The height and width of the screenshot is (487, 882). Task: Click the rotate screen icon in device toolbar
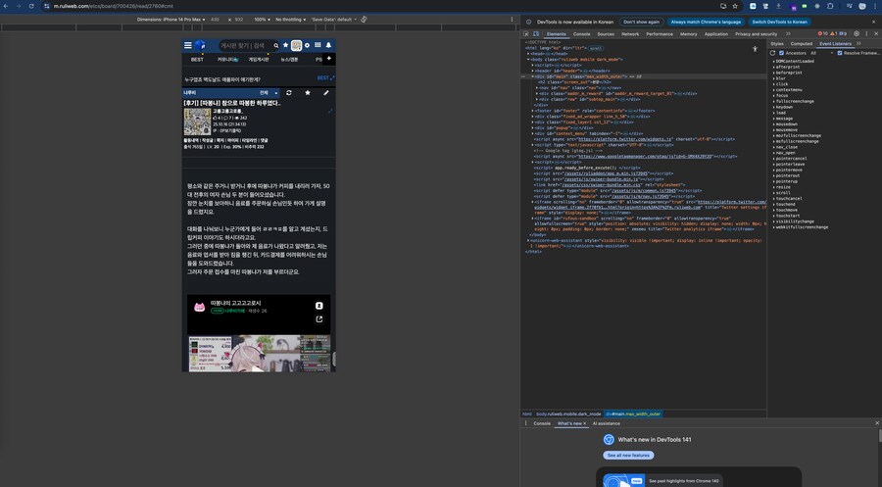[x=364, y=19]
